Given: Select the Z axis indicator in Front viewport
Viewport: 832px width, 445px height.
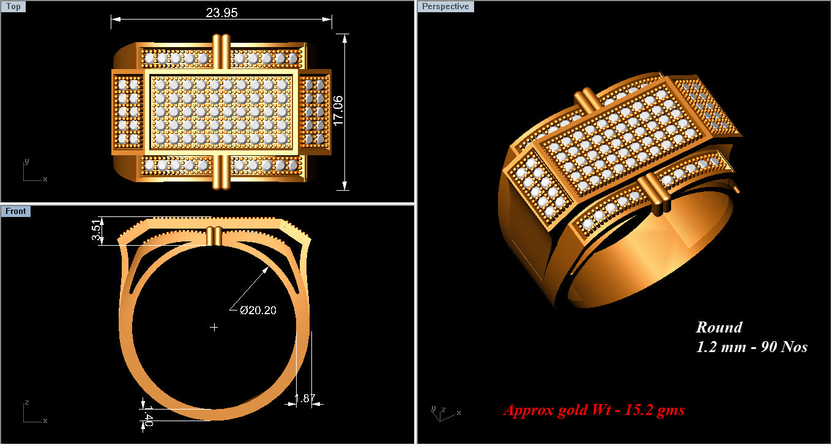Looking at the screenshot, I should click(x=27, y=402).
